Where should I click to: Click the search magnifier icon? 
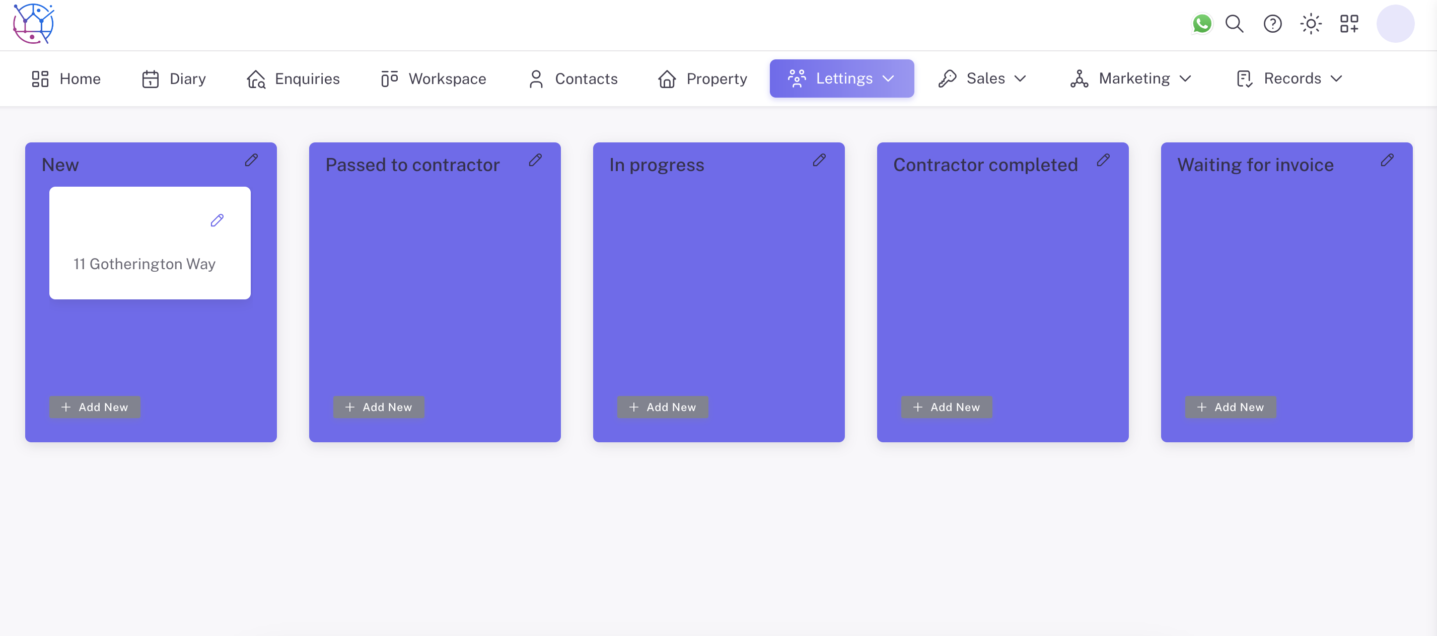[x=1234, y=24]
